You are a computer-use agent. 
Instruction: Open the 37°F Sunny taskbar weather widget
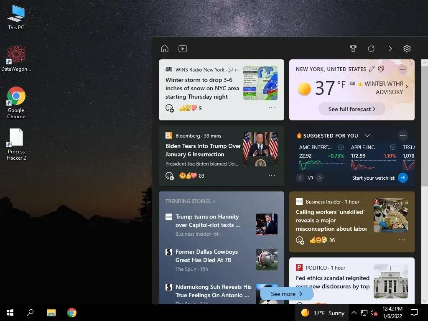(322, 313)
